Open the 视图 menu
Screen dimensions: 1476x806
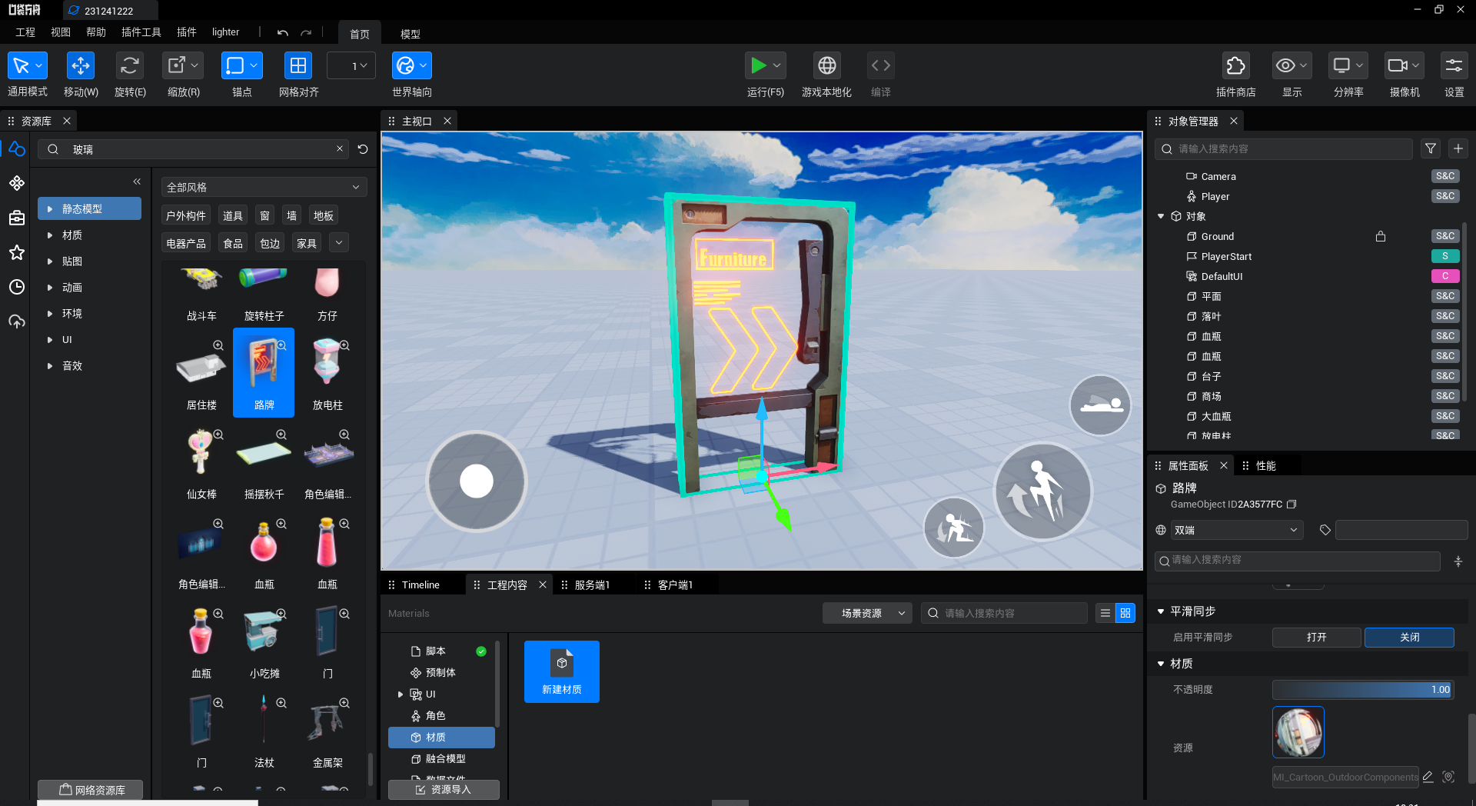[x=61, y=32]
